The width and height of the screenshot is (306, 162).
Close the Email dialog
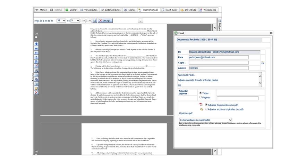271,33
